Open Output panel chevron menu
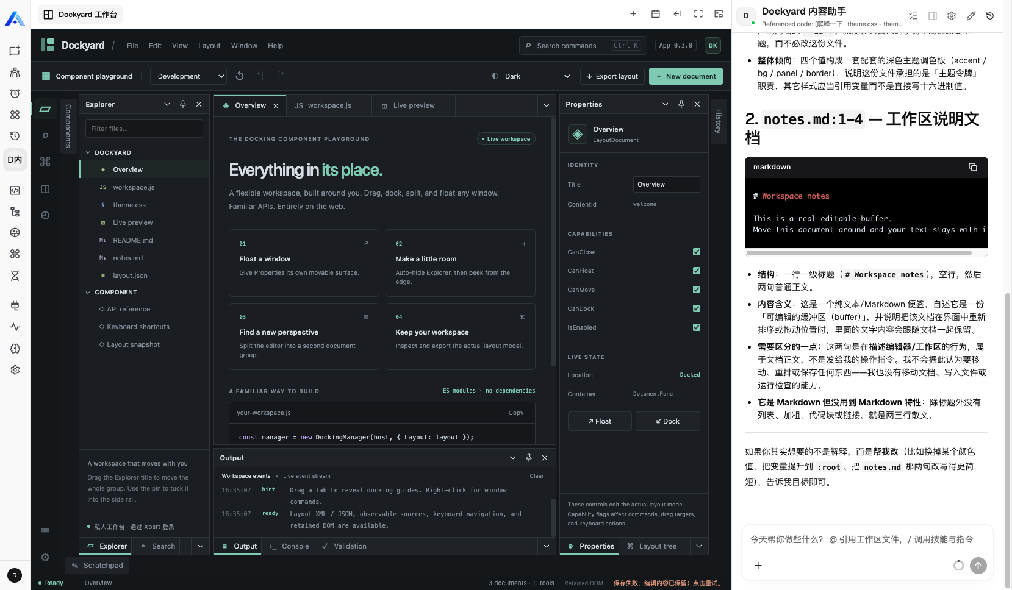 point(513,458)
